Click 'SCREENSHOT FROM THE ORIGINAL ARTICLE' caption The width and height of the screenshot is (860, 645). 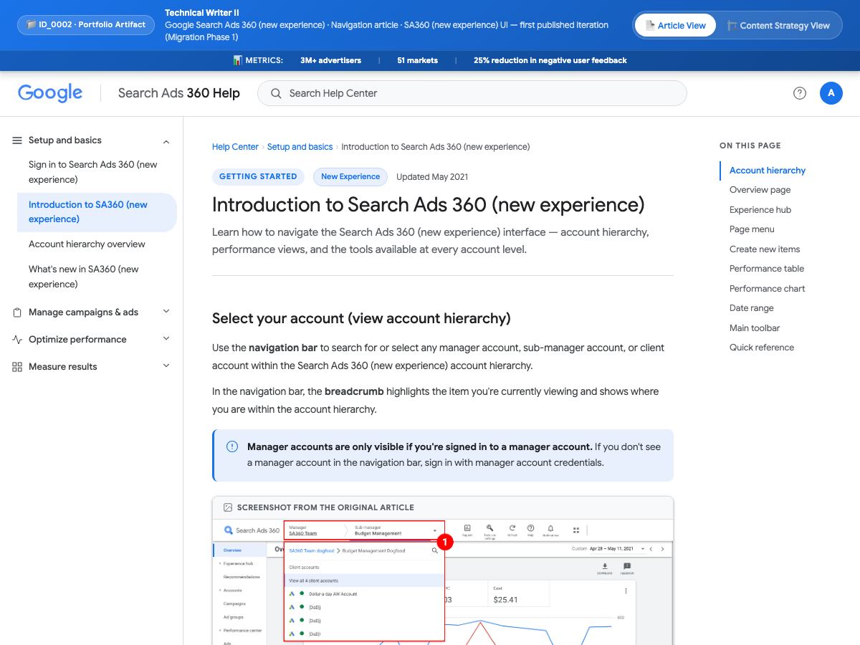coord(325,507)
